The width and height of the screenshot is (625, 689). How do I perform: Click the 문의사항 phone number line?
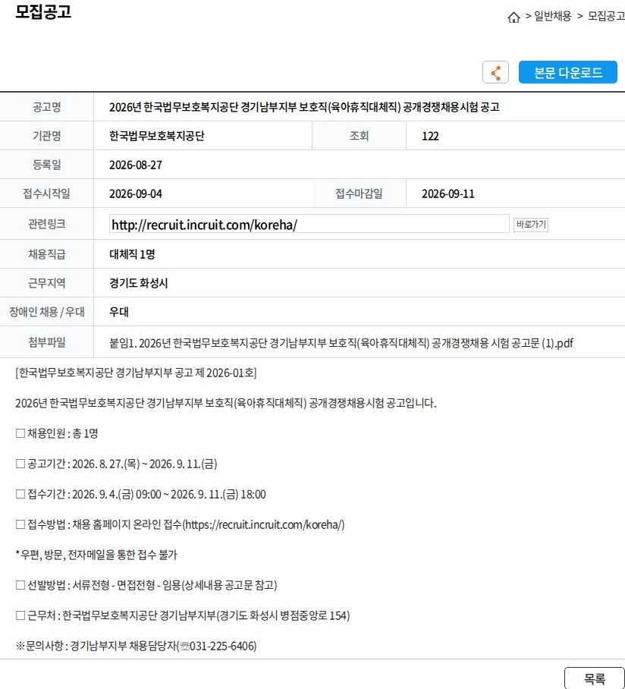[x=136, y=646]
